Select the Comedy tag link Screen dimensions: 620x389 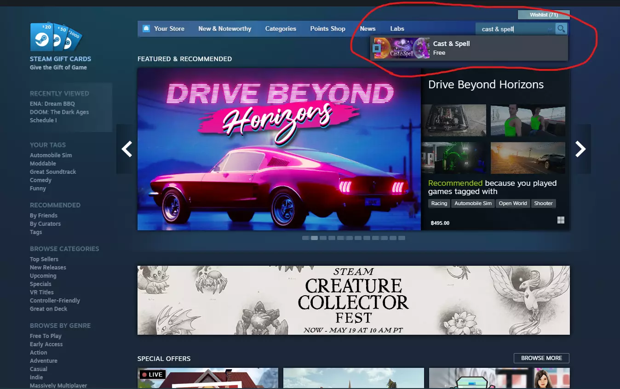coord(40,180)
